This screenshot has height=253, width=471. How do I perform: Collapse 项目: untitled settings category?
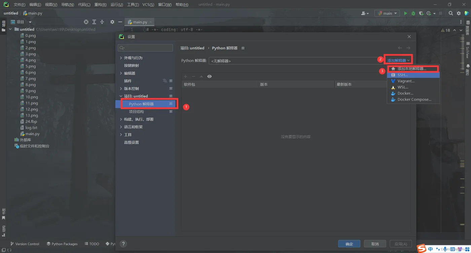point(121,96)
